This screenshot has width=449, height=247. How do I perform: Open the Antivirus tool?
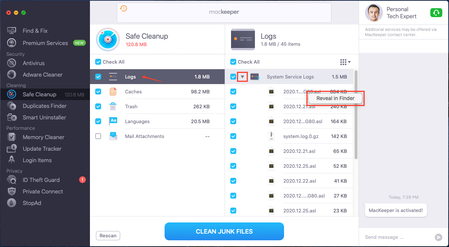pyautogui.click(x=34, y=63)
